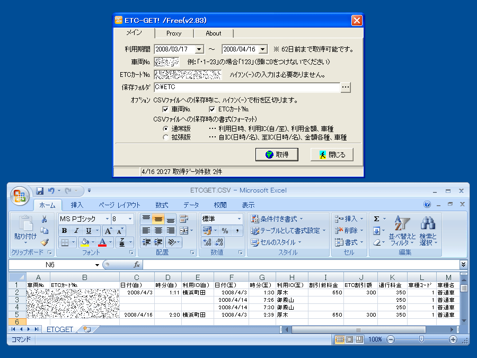Click the AutoSum sigma icon
This screenshot has height=358, width=477.
click(x=376, y=219)
